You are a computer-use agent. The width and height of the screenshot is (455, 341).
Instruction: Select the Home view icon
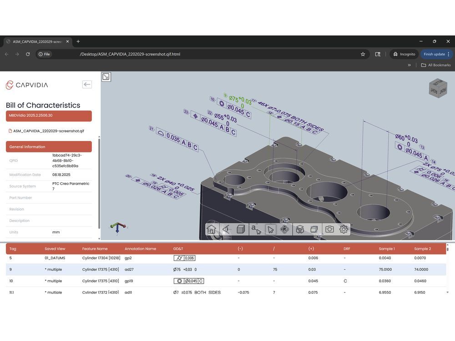(x=212, y=230)
